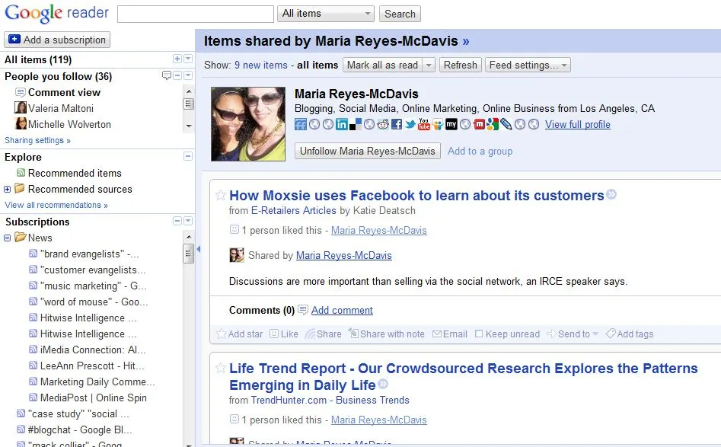Open Maria's LinkedIn profile icon

(342, 124)
